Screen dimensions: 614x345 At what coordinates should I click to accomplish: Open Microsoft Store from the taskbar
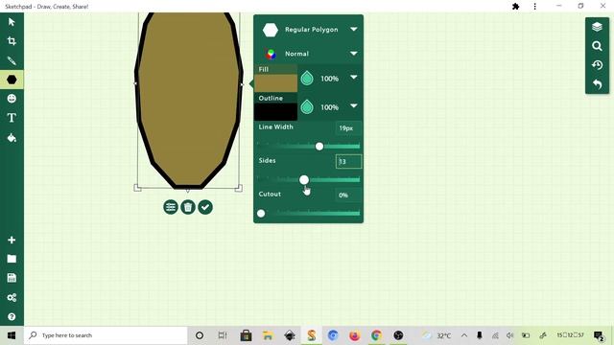coord(246,335)
